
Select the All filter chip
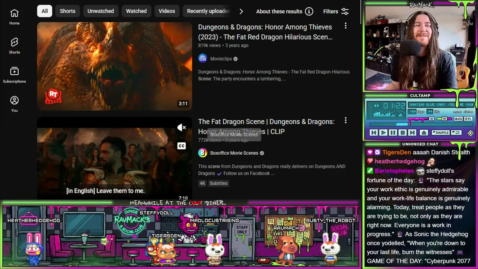(x=44, y=11)
